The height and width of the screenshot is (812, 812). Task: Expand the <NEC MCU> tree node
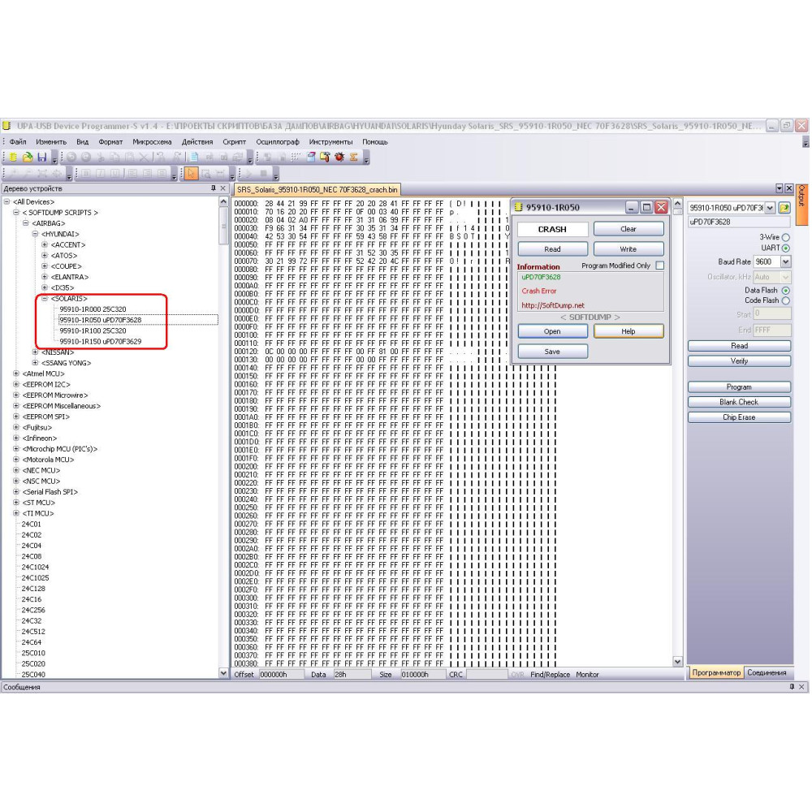click(x=16, y=470)
